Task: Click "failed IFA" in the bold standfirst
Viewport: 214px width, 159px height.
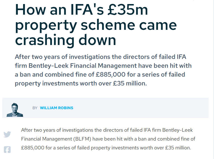Action: click(173, 57)
